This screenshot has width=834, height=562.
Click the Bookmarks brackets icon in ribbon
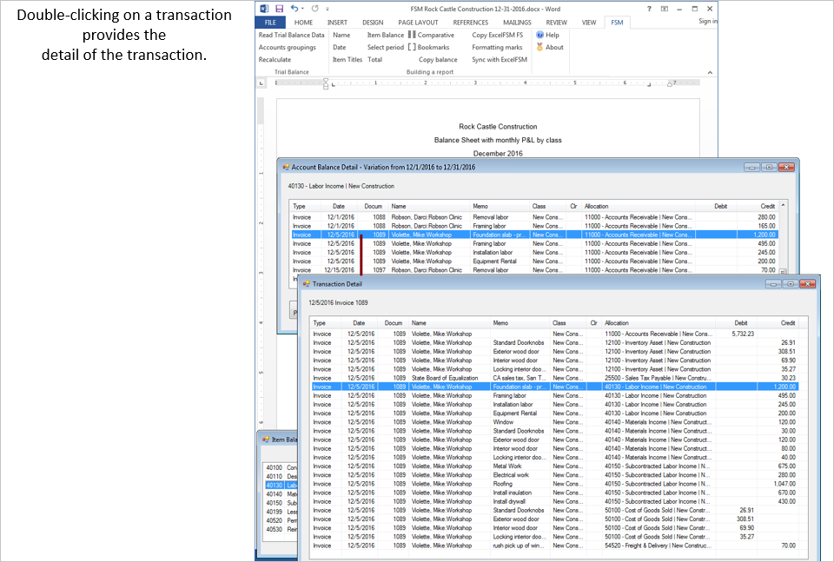[x=412, y=47]
